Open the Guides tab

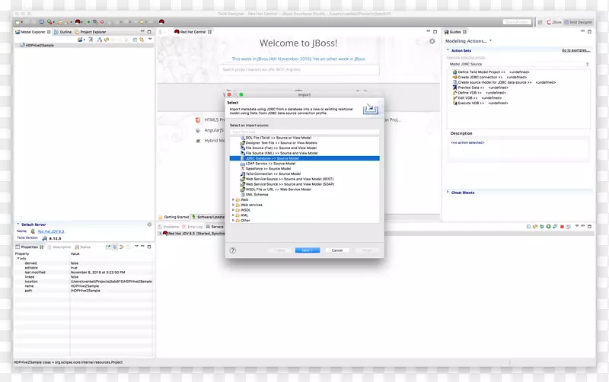pos(455,32)
